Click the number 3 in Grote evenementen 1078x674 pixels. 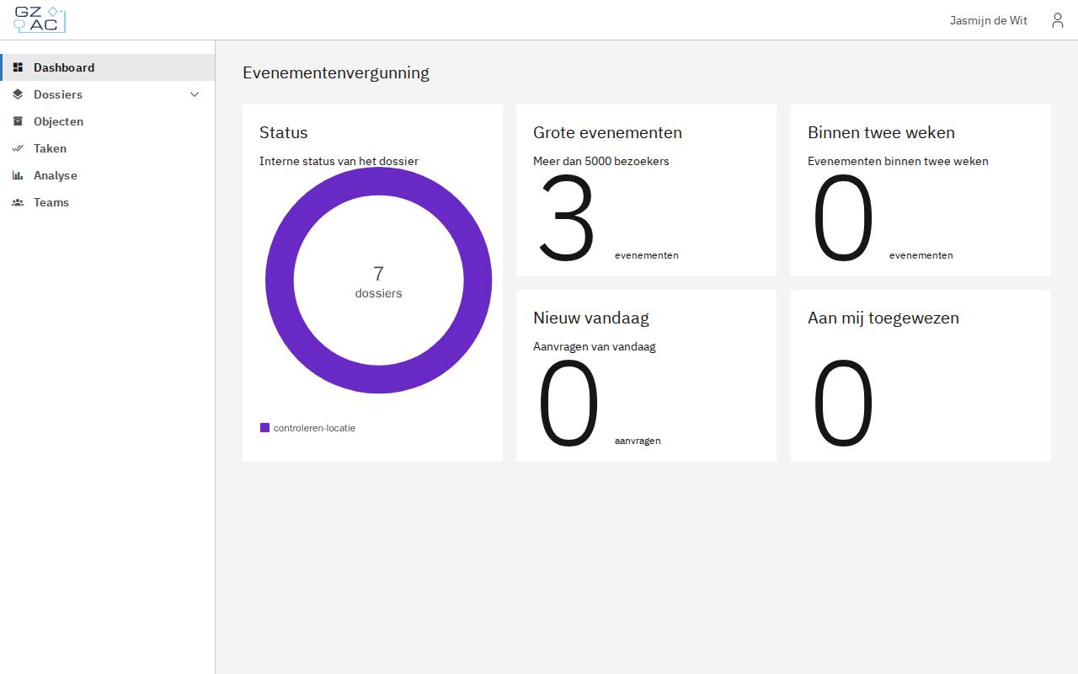[567, 217]
